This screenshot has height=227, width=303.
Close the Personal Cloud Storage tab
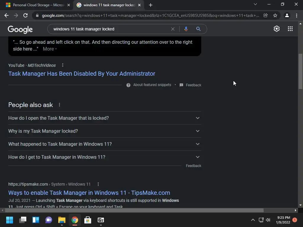(x=69, y=5)
